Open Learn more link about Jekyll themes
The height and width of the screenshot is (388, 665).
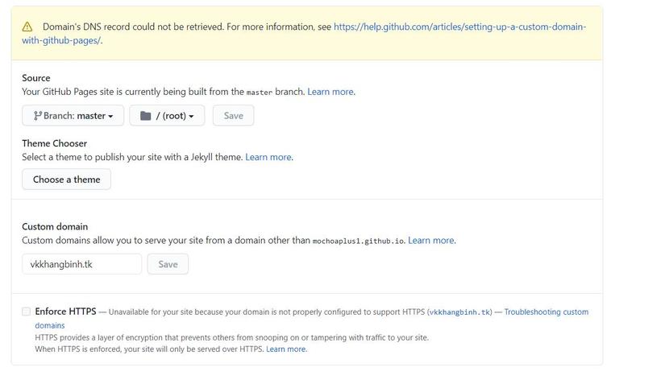[268, 157]
